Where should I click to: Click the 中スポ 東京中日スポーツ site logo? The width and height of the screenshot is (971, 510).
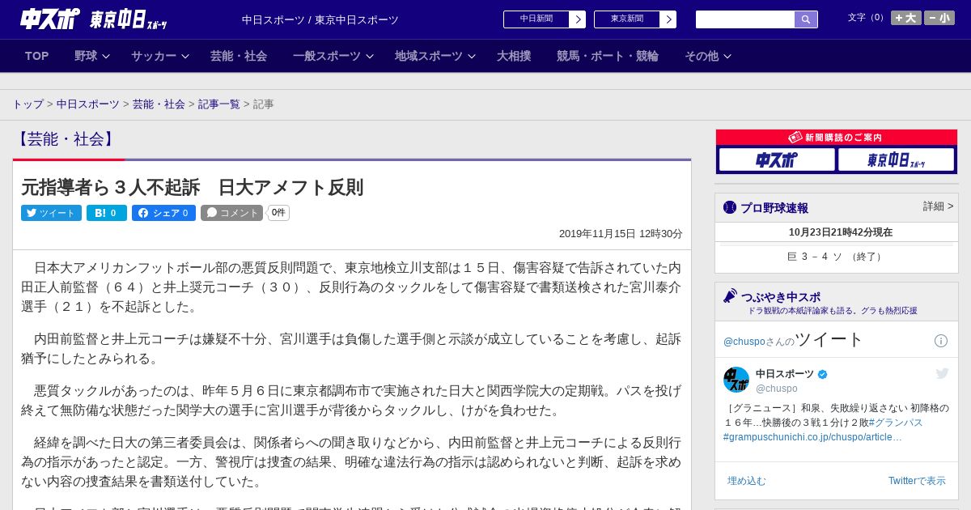pos(94,19)
